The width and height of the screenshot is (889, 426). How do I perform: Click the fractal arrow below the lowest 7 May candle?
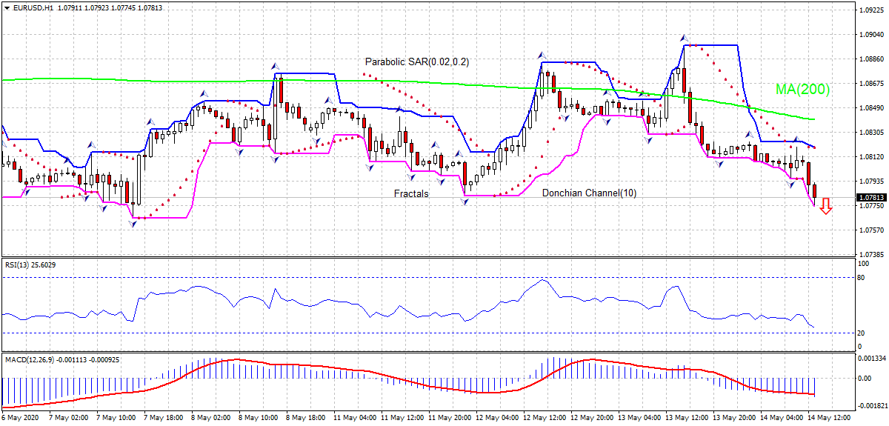coord(134,223)
